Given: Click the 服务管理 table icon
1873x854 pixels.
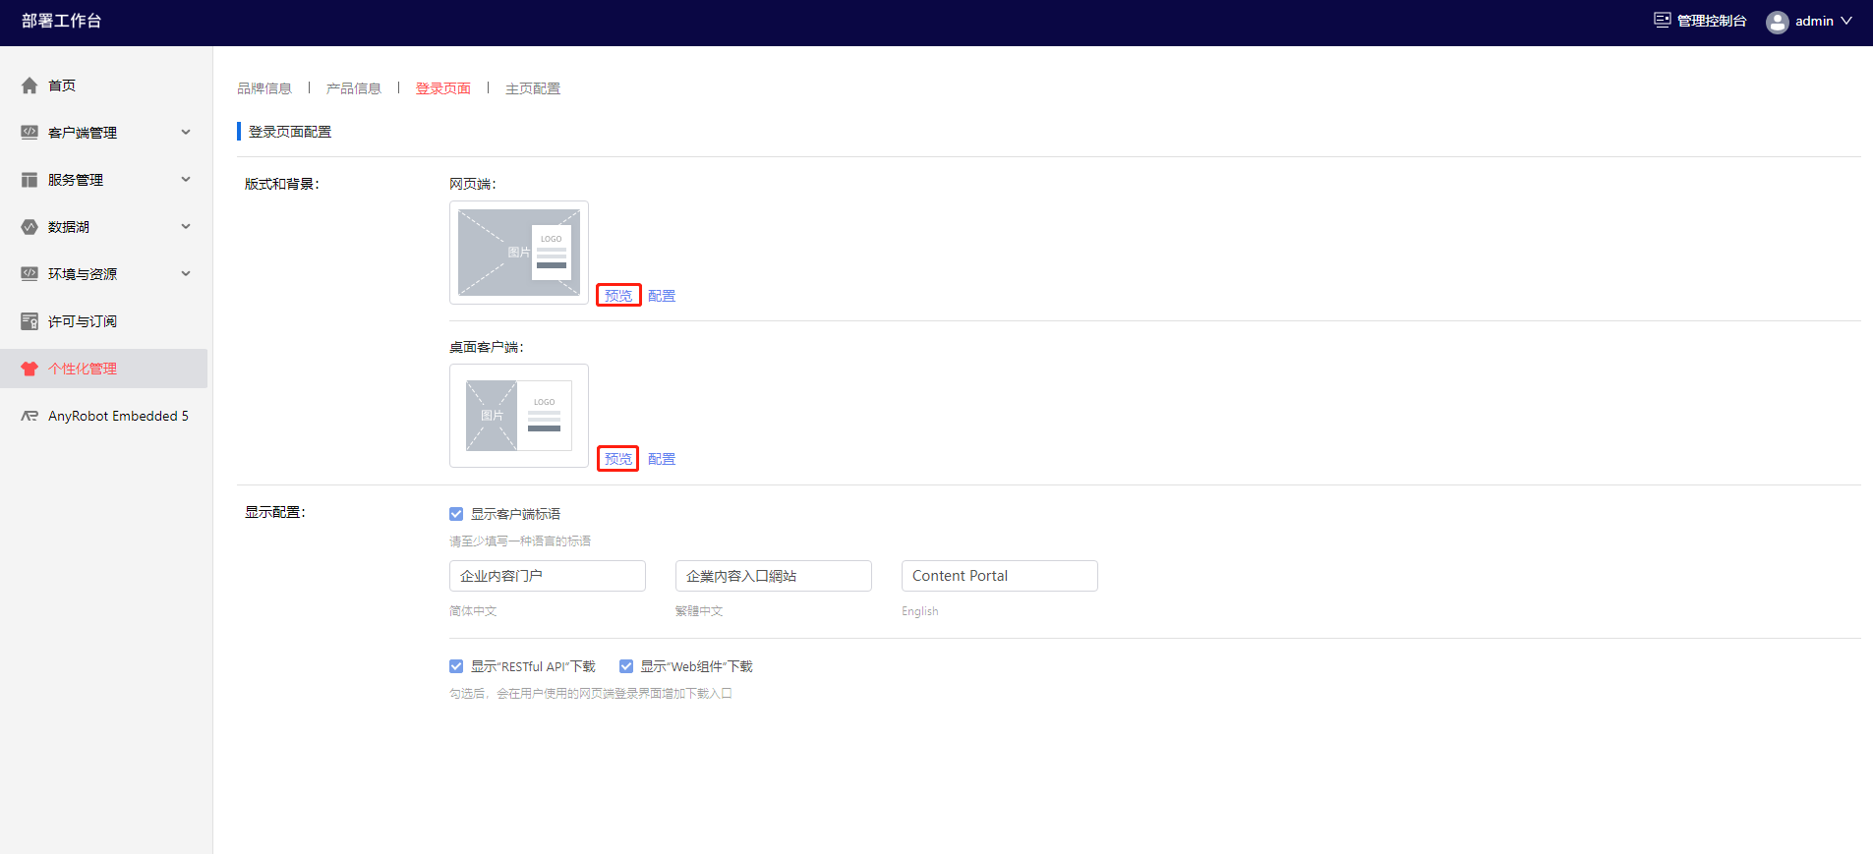Looking at the screenshot, I should 29,180.
